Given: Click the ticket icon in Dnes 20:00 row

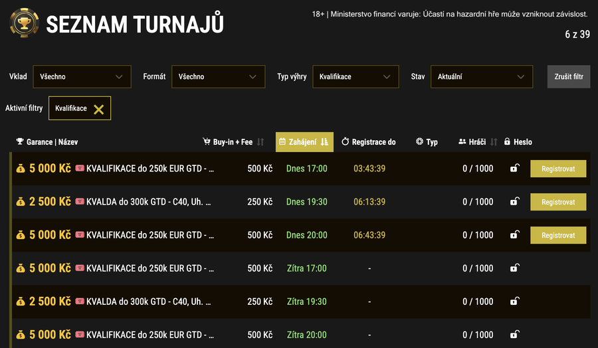Looking at the screenshot, I should (80, 234).
